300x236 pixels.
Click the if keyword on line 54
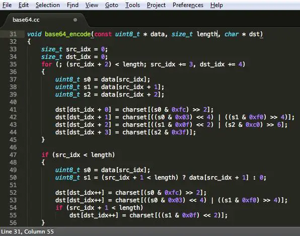pos(59,207)
